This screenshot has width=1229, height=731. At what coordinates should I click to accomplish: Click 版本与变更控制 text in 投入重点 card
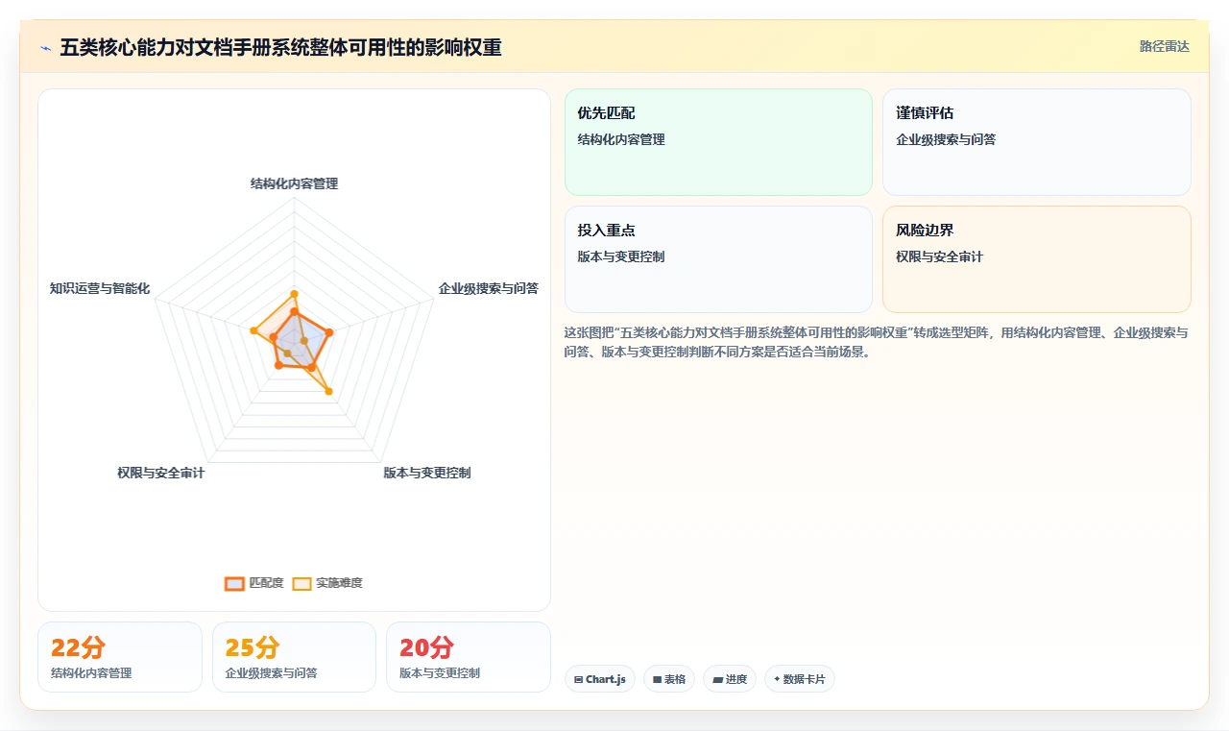621,256
